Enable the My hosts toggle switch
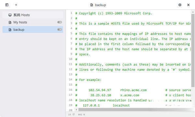This screenshot has height=117, width=195. [x=59, y=22]
